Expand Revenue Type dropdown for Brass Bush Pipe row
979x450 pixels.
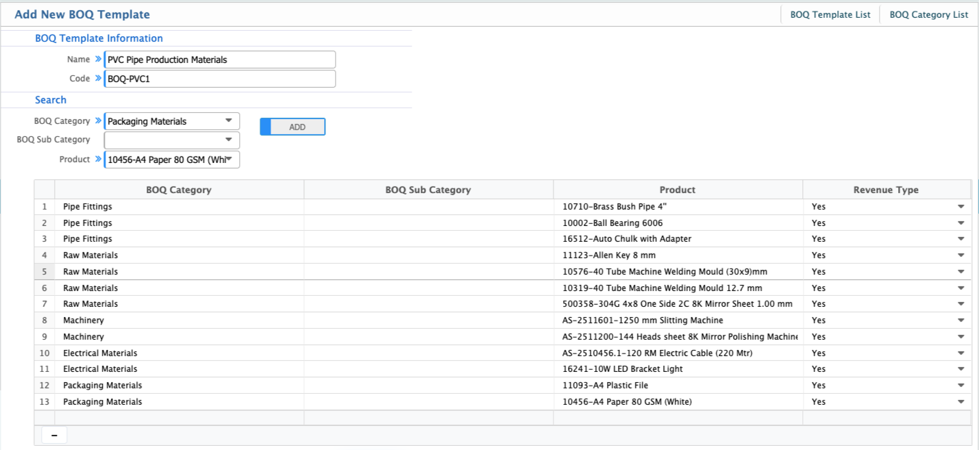[x=961, y=207]
